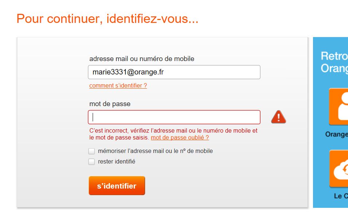Click the 'adresse mail ou numéro de mobile' label
The image size is (348, 214).
click(x=142, y=58)
